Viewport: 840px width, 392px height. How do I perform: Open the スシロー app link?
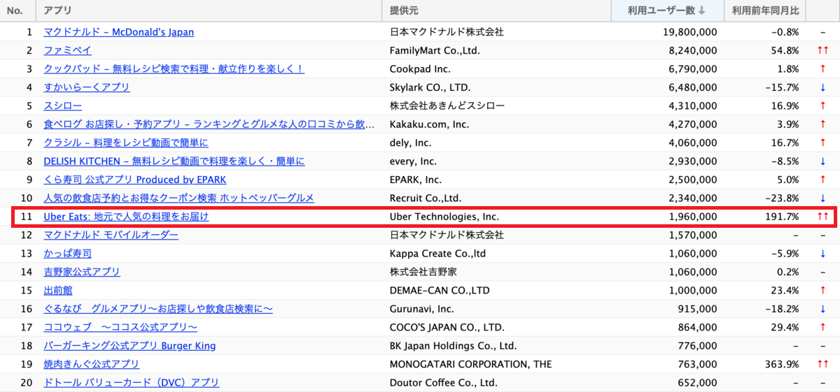[63, 106]
